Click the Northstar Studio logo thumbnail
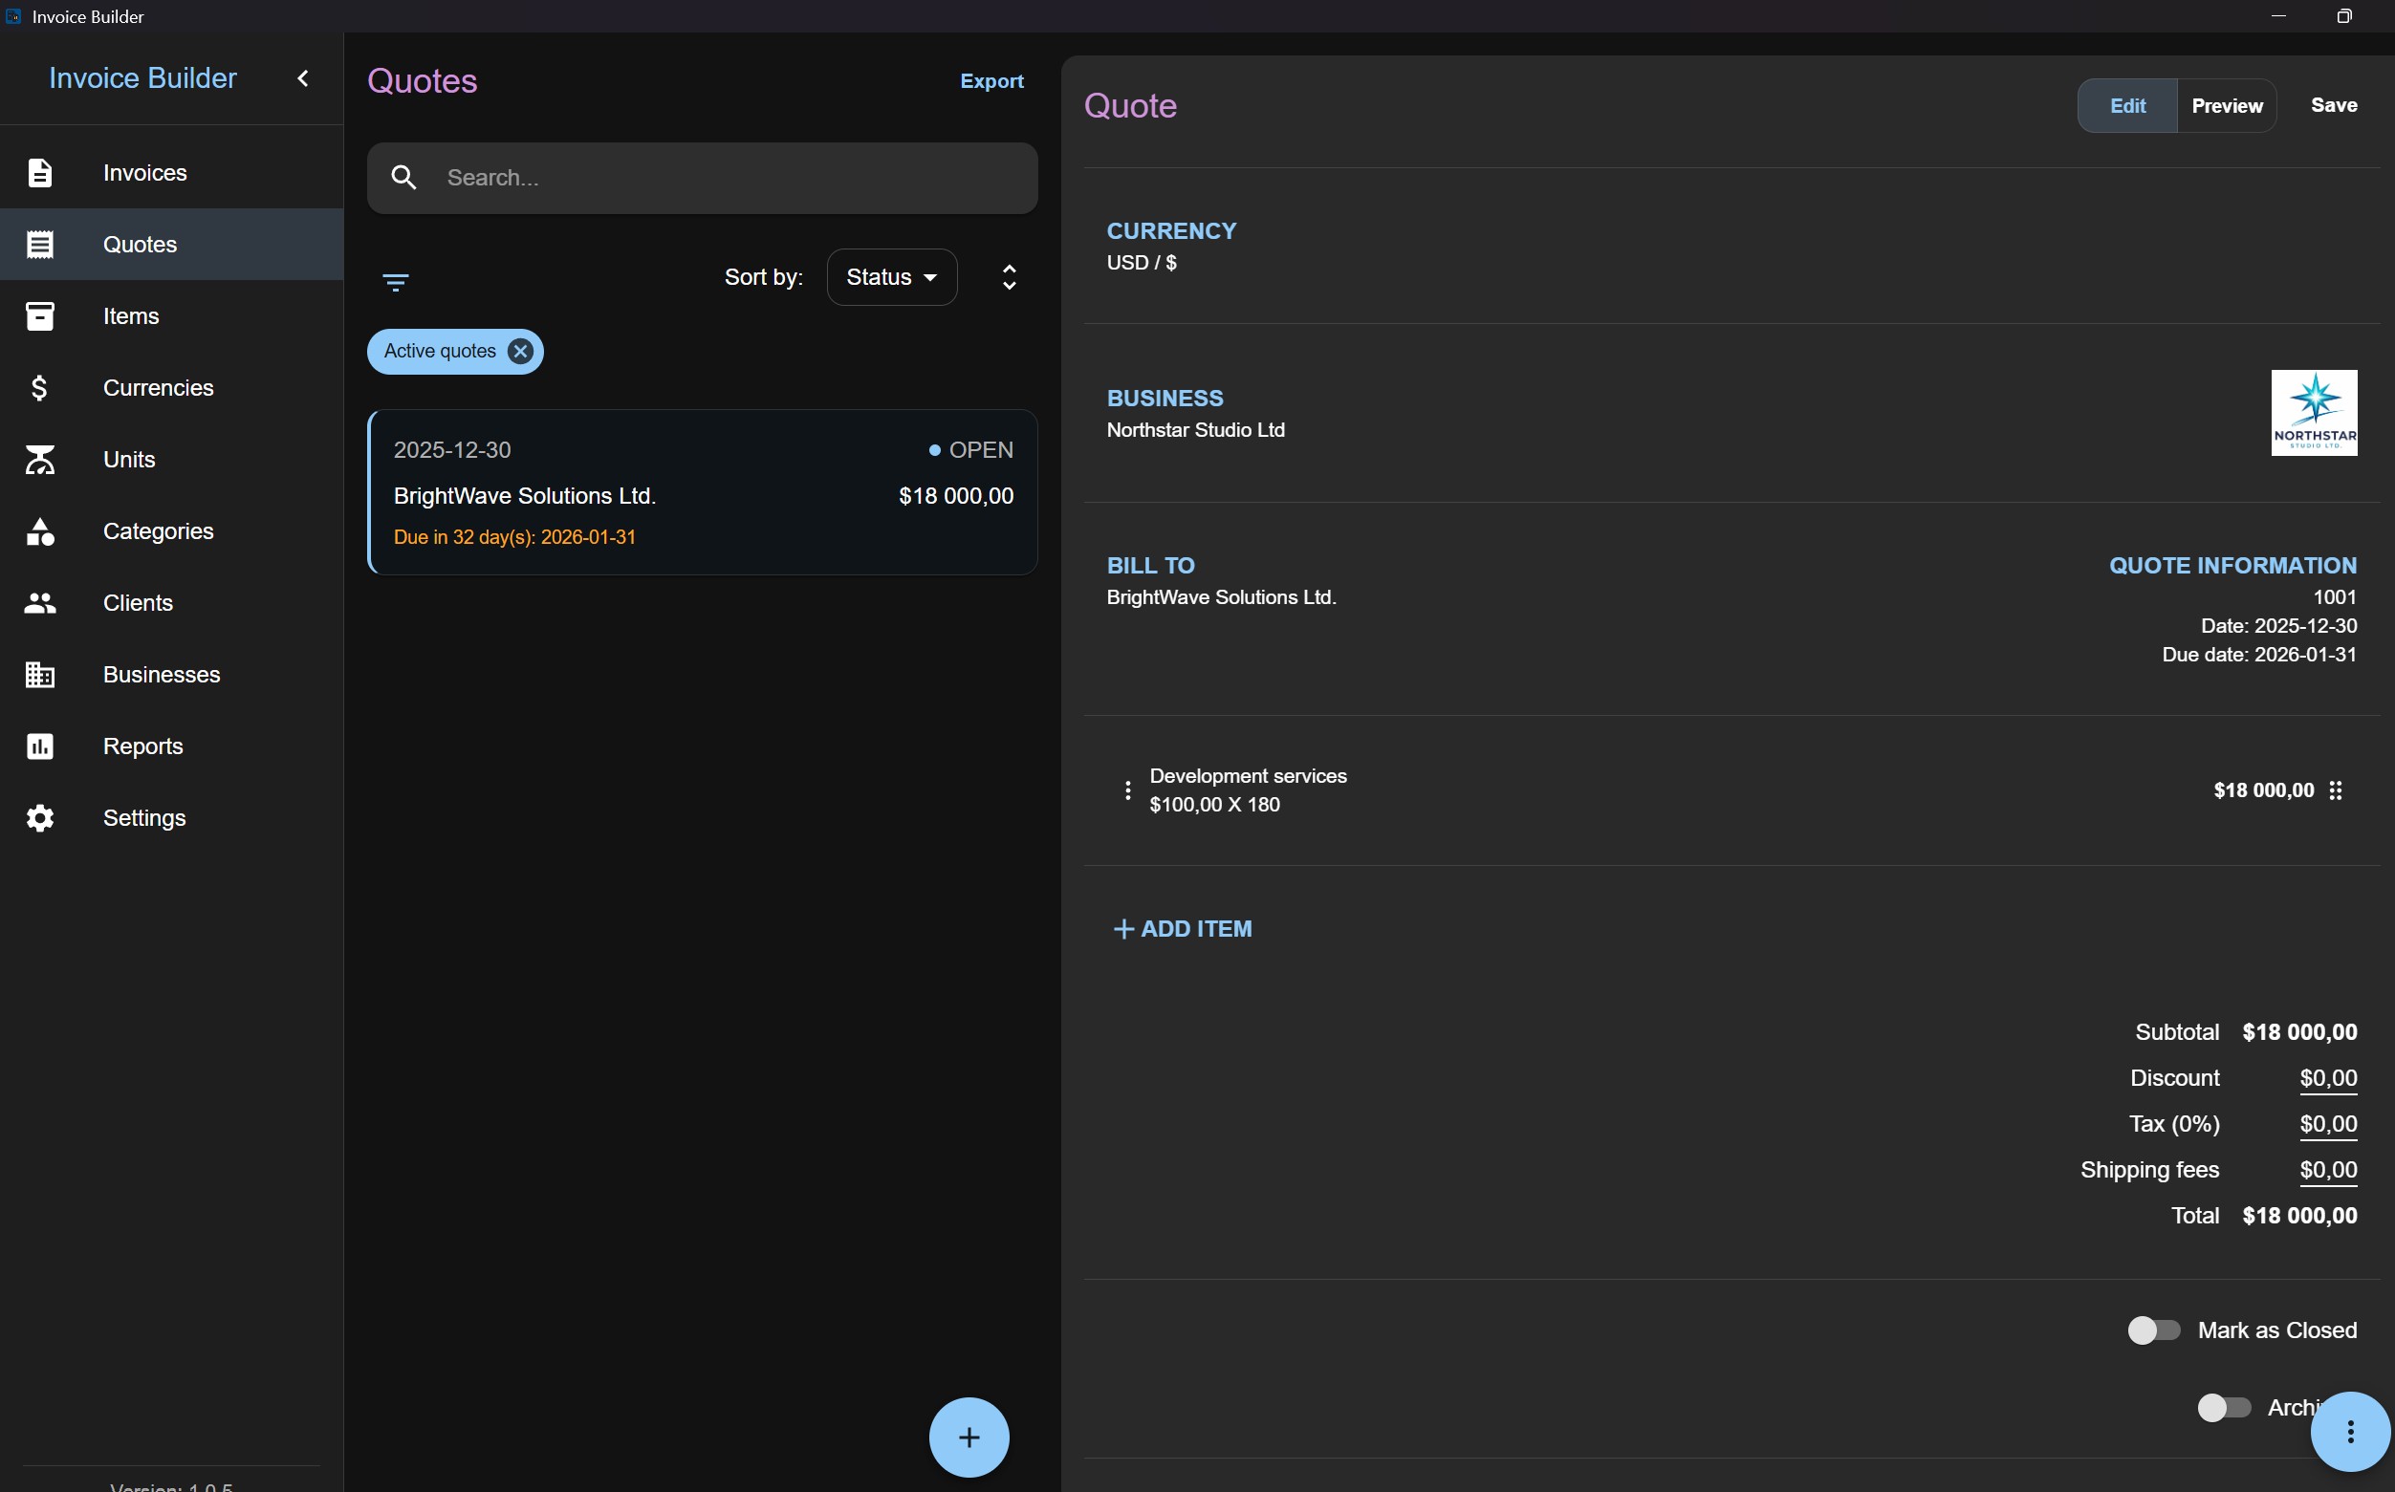 click(x=2314, y=414)
